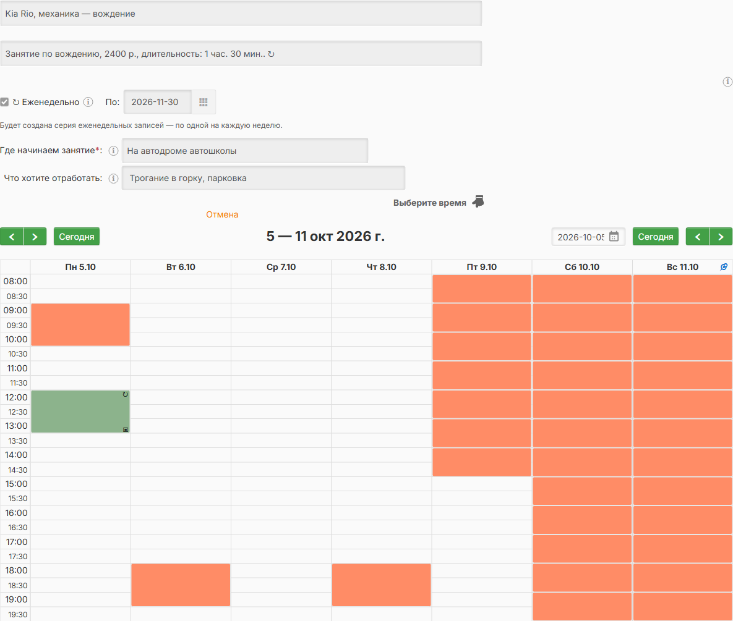Viewport: 733px width, 621px height.
Task: Click the Чт 8.10 day header
Action: 382,267
